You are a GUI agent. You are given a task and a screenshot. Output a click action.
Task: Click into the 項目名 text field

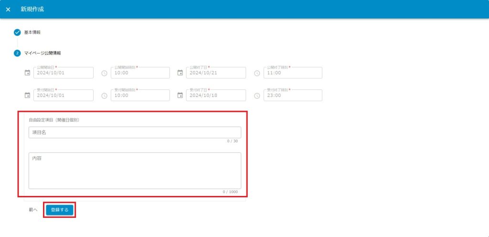click(x=135, y=132)
